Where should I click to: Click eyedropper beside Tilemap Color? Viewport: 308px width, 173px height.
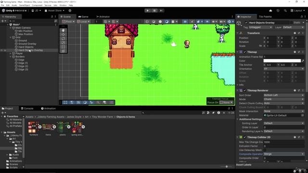303,61
